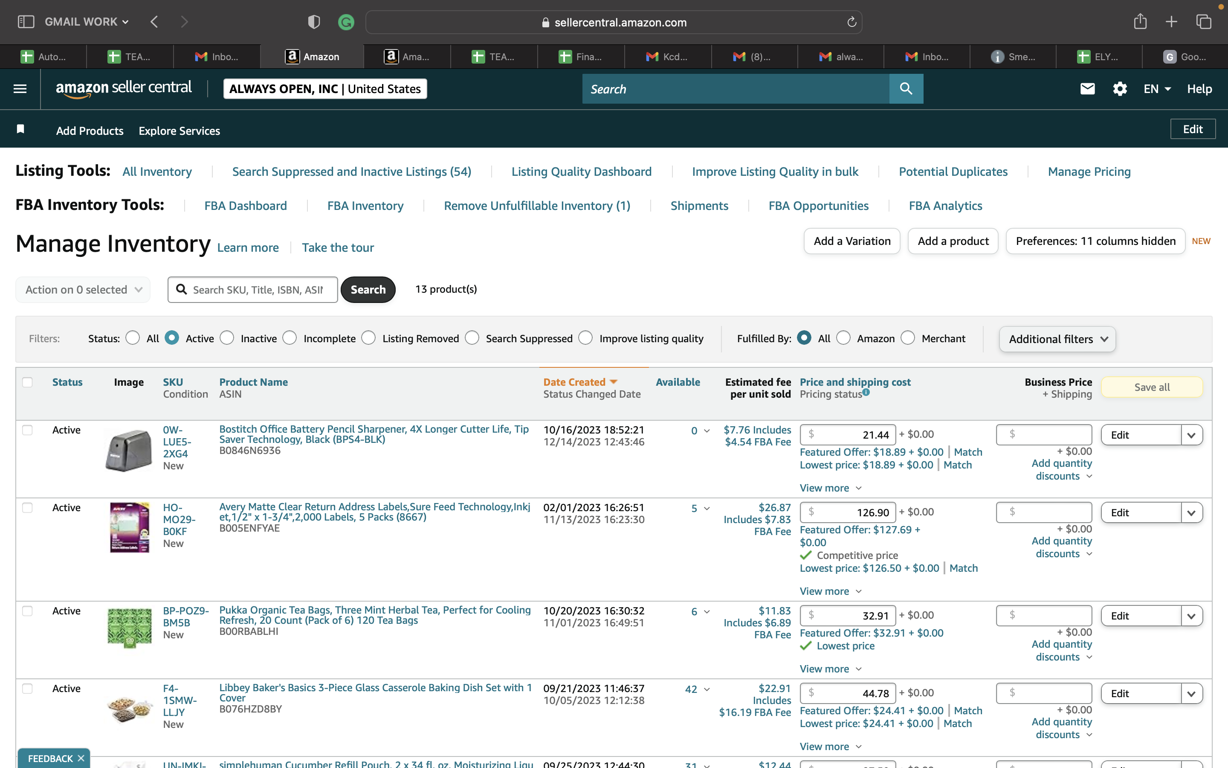Expand View more under Bostitch pricing
The width and height of the screenshot is (1228, 768).
(x=831, y=488)
